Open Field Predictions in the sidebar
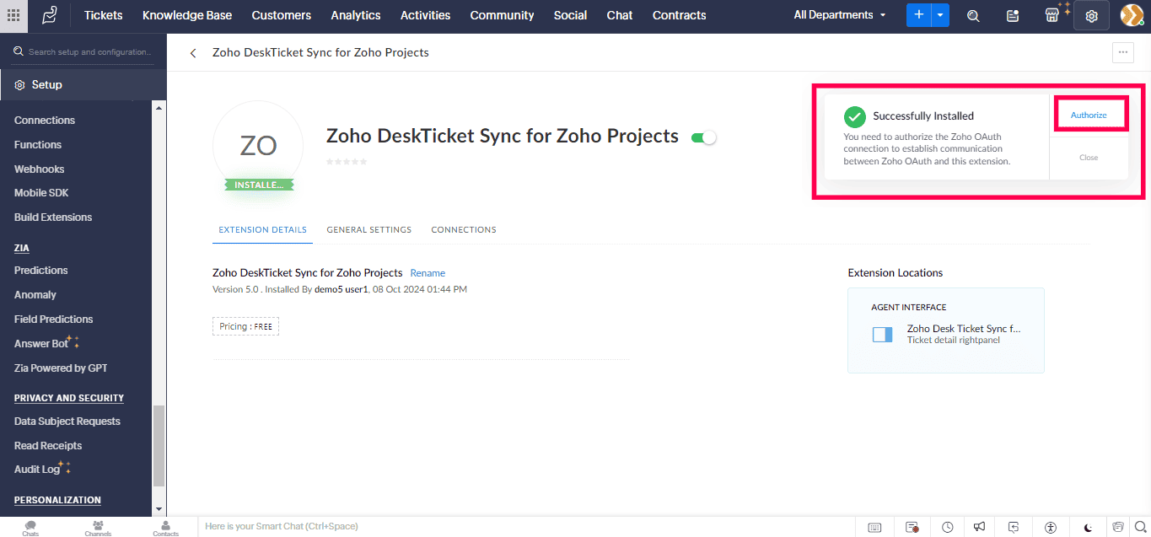The image size is (1151, 537). tap(54, 320)
